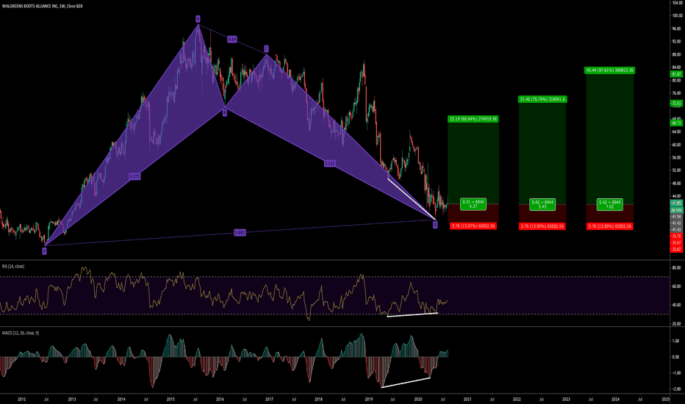Select the 40.44 (97.61%) profit target label
The height and width of the screenshot is (404, 685).
coord(610,70)
